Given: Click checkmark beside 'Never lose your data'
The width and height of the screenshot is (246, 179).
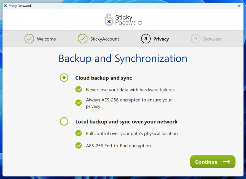Looking at the screenshot, I should [x=79, y=89].
